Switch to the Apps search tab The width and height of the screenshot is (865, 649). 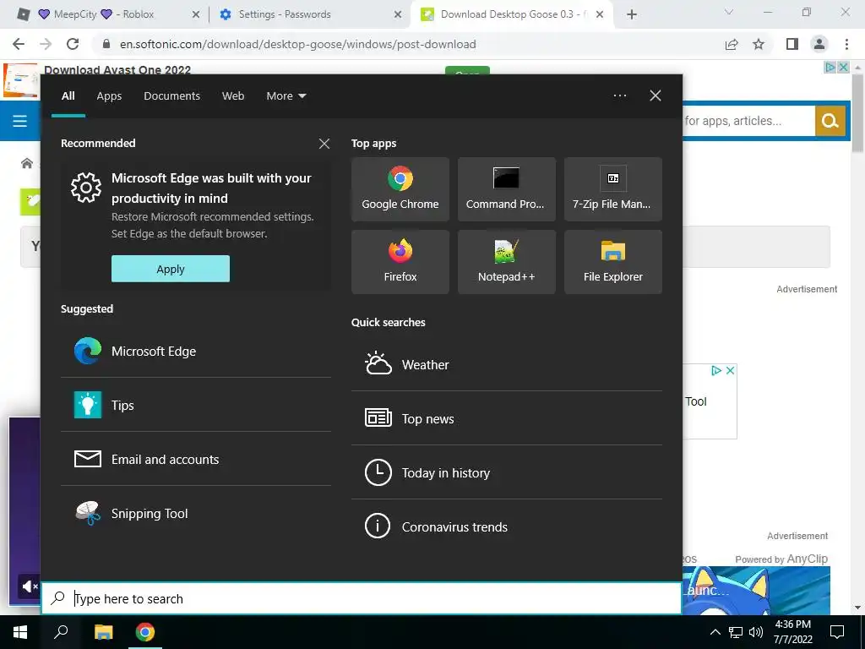tap(109, 96)
